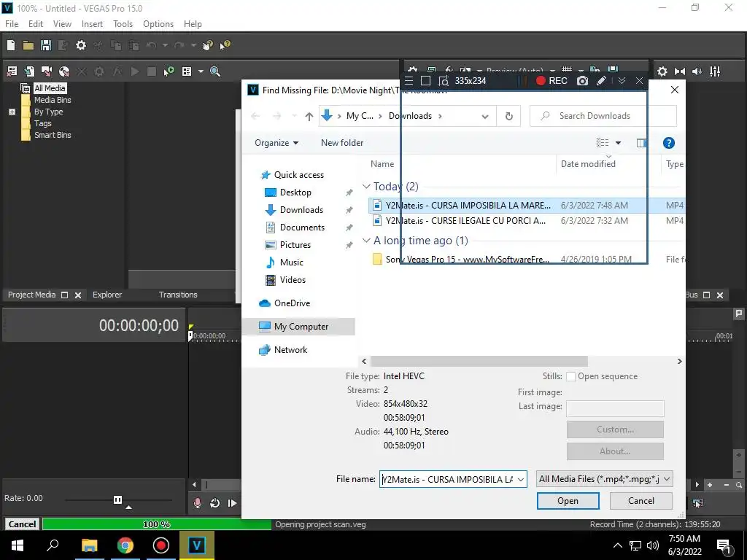Click the recorder camera screenshot icon

click(x=582, y=81)
